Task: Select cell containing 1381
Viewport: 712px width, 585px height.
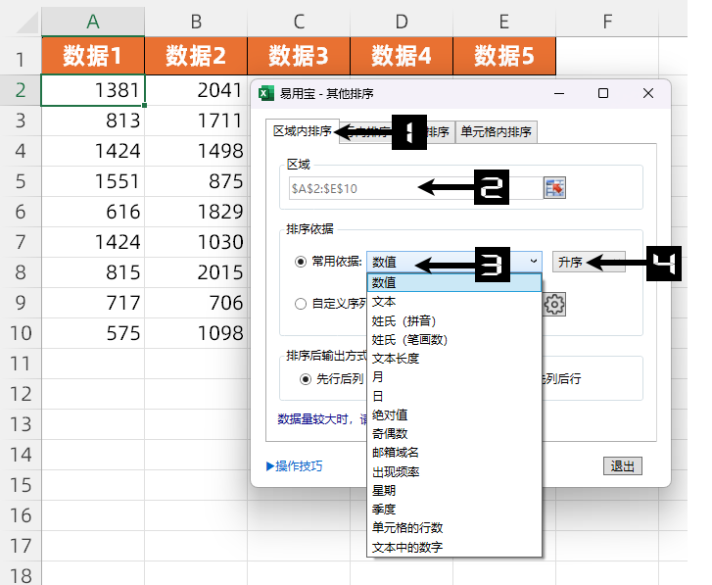Action: tap(93, 90)
